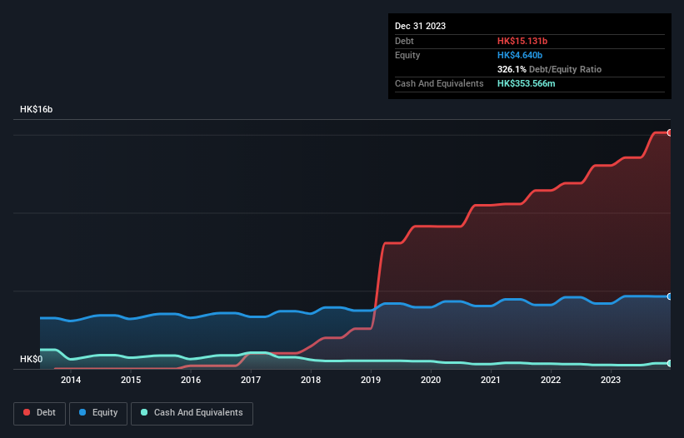Viewport: 684px width, 438px height.
Task: Click the 2023 x-axis label
Action: [611, 380]
